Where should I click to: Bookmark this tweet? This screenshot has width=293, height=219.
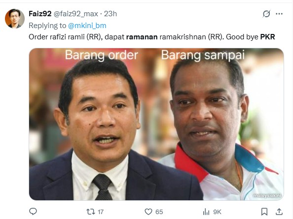(x=264, y=212)
